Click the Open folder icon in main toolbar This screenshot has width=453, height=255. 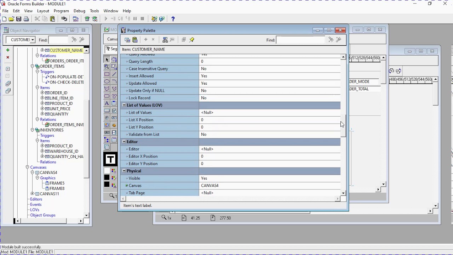[11, 19]
